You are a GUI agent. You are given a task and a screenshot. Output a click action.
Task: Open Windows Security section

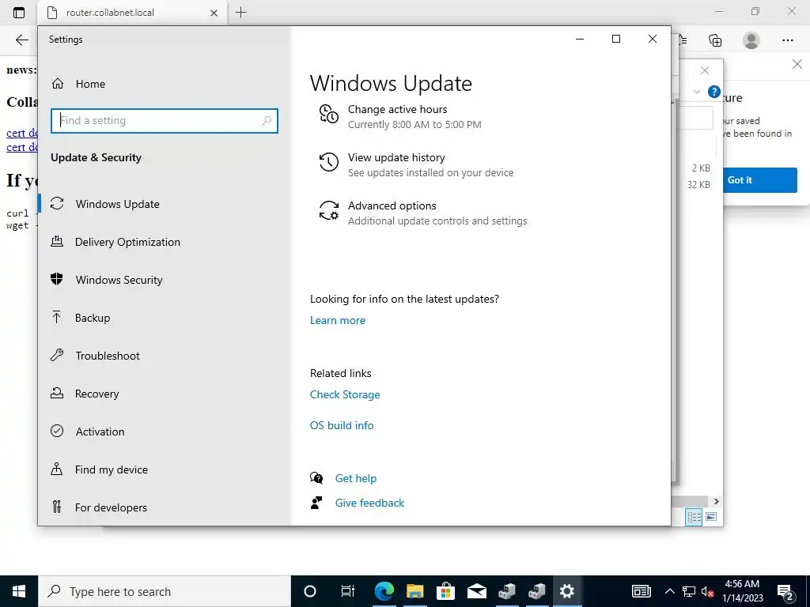[x=119, y=280]
